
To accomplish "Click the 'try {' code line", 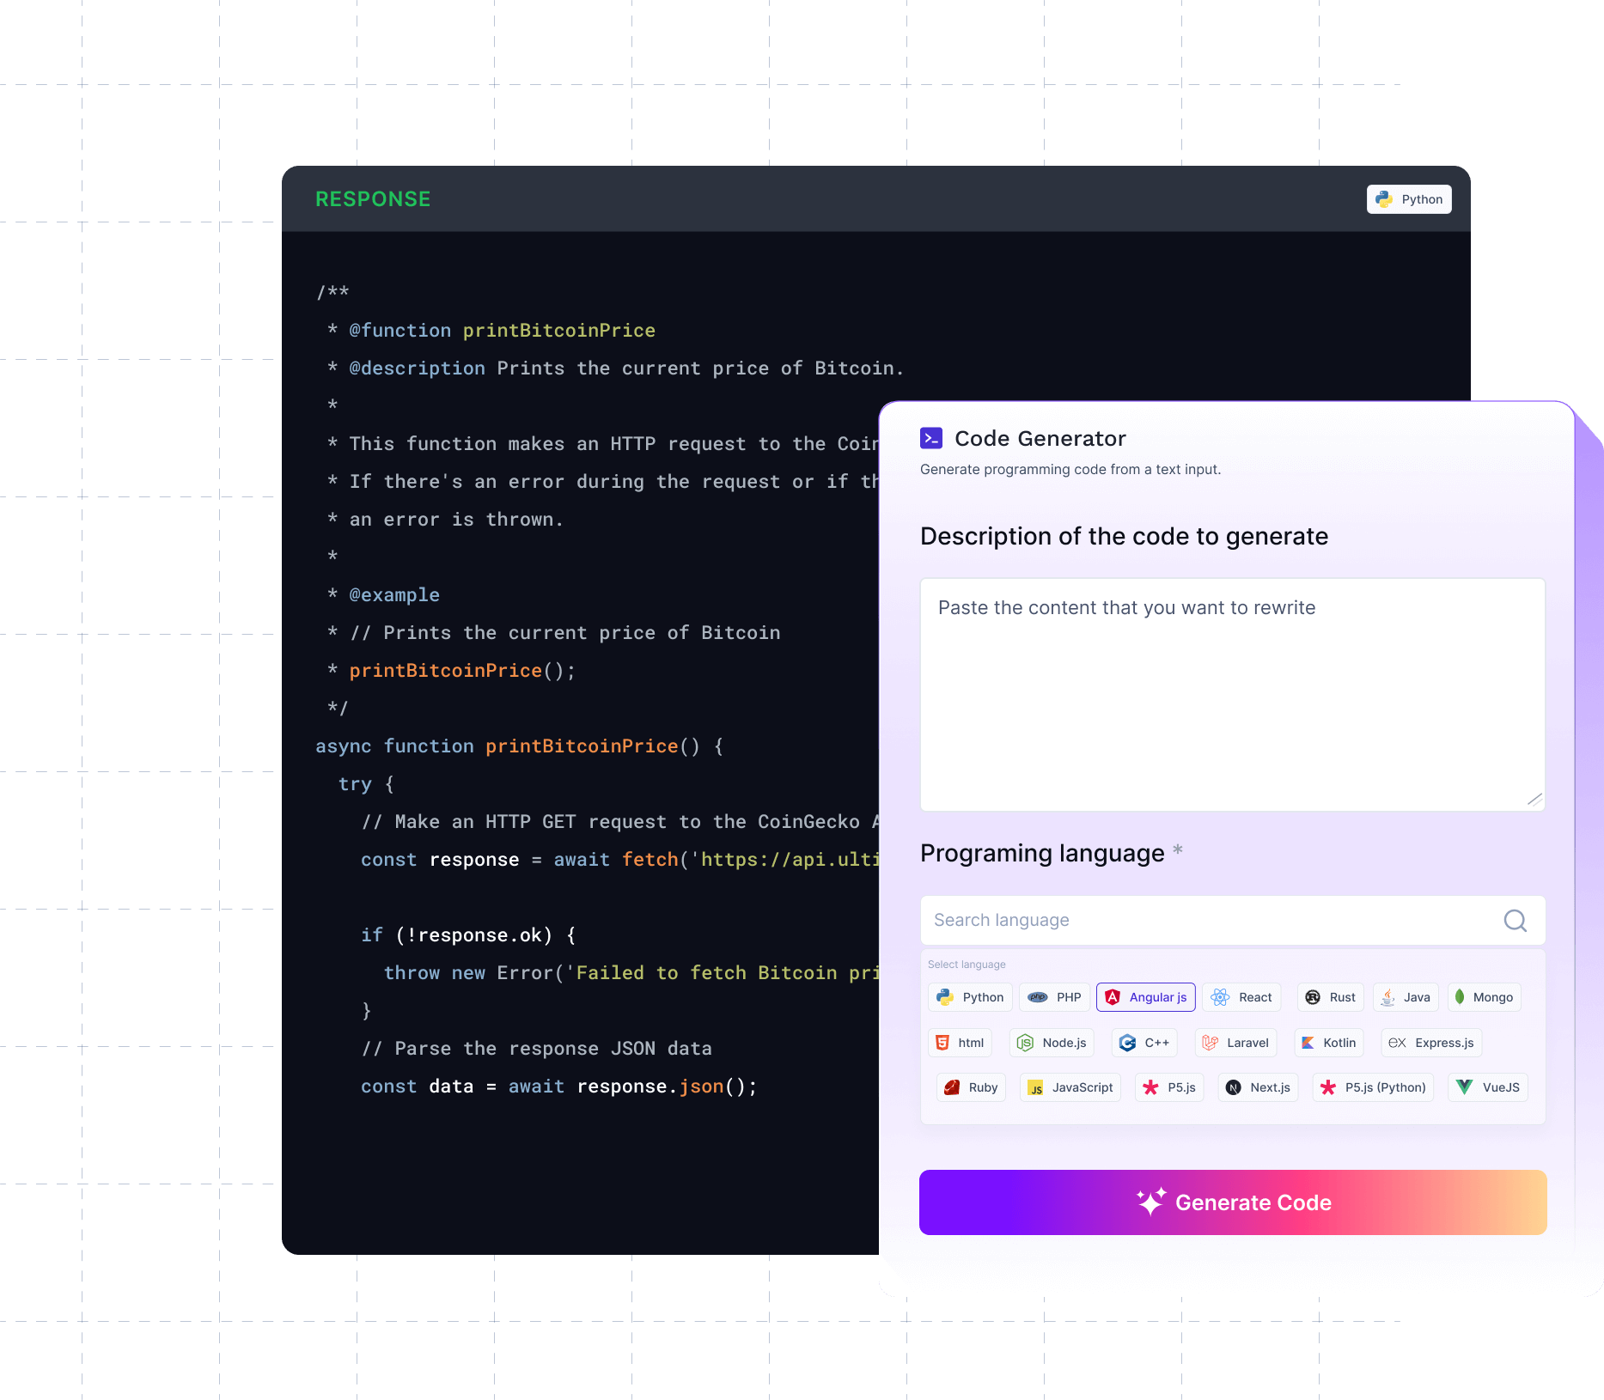I will point(366,784).
